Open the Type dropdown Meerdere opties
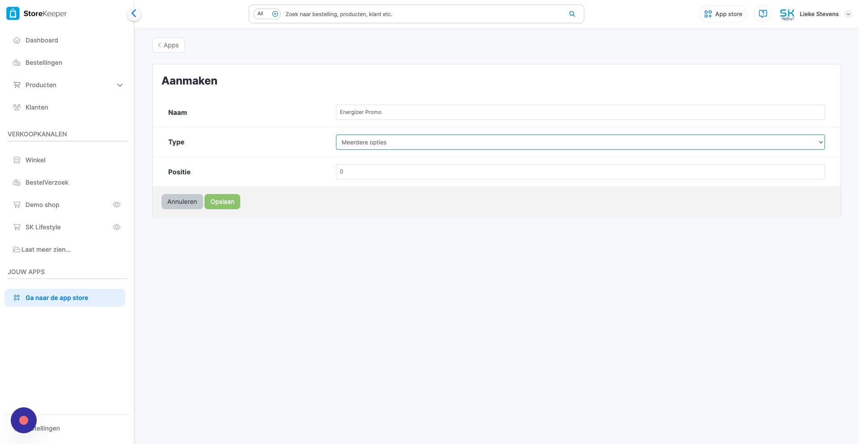Screen dimensions: 859x444 click(x=580, y=142)
